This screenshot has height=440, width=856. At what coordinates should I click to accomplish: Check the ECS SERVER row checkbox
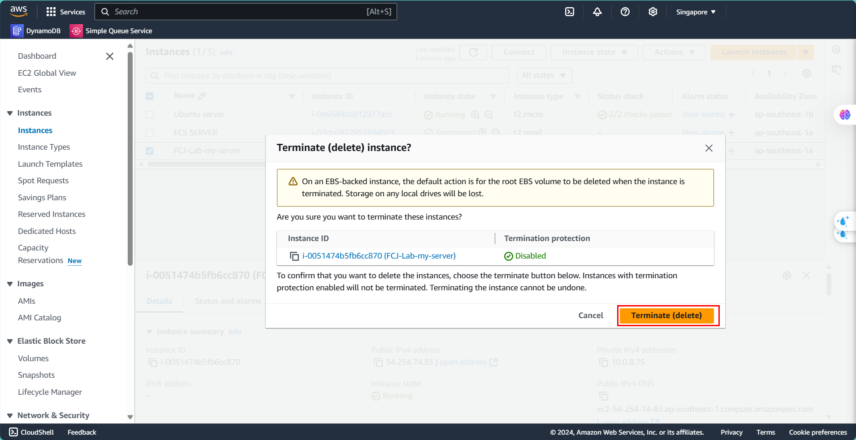click(x=150, y=133)
